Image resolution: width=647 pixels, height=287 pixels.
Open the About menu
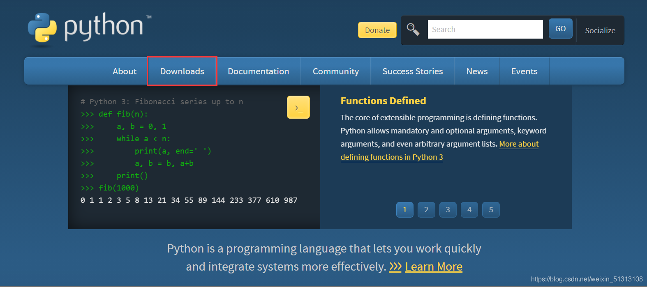pos(125,71)
